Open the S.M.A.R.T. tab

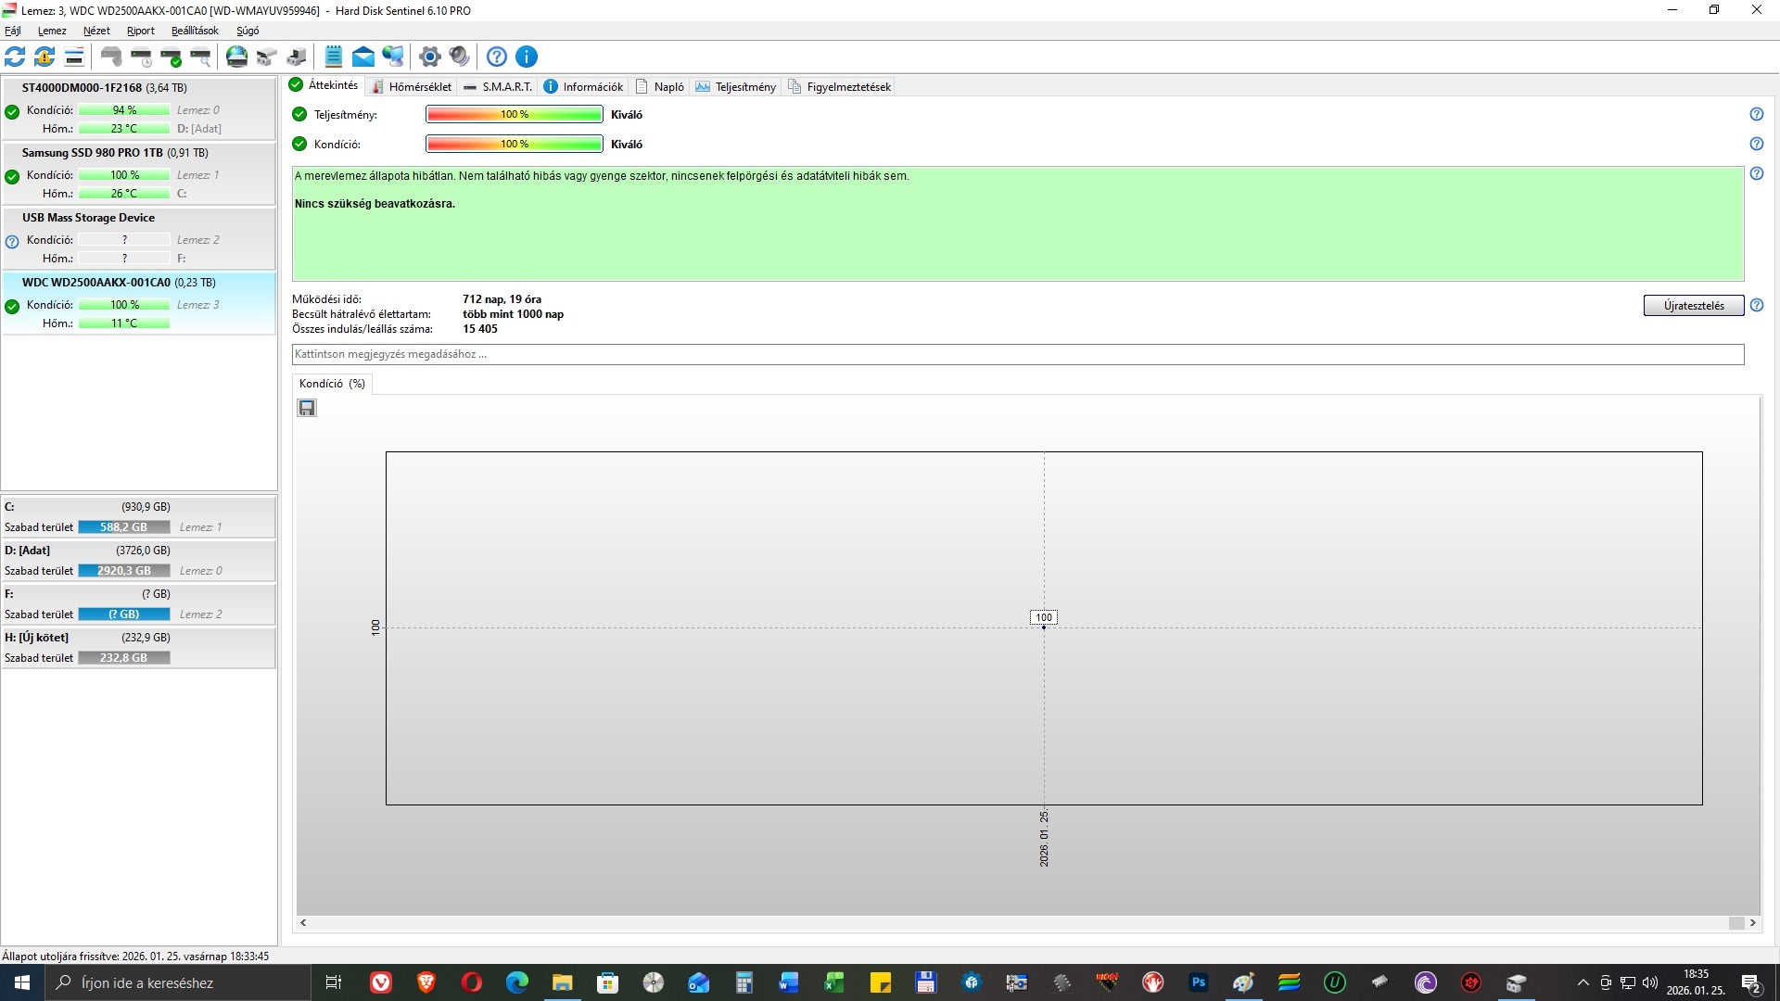coord(499,86)
